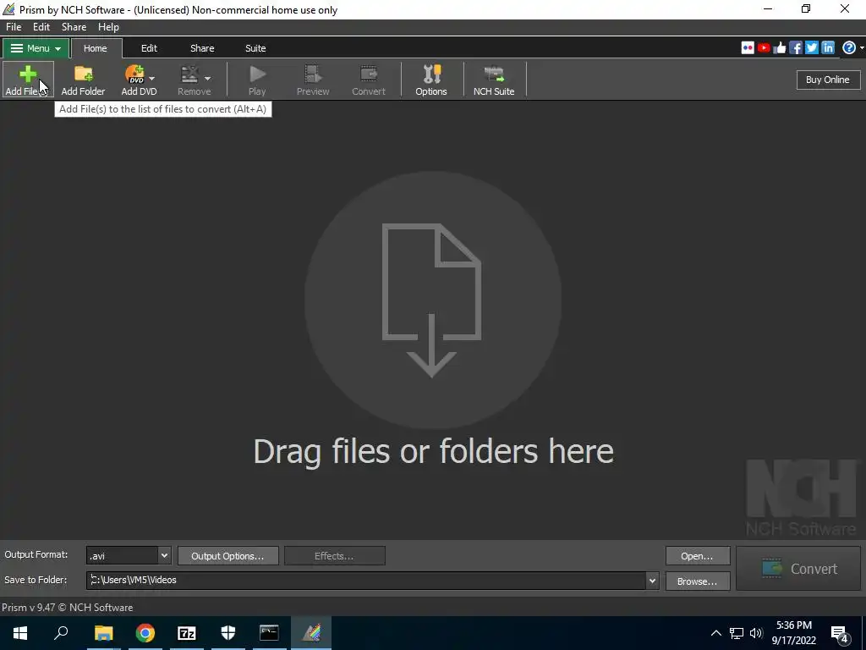Screen dimensions: 866x650
Task: Click the Facebook icon
Action: tap(796, 48)
